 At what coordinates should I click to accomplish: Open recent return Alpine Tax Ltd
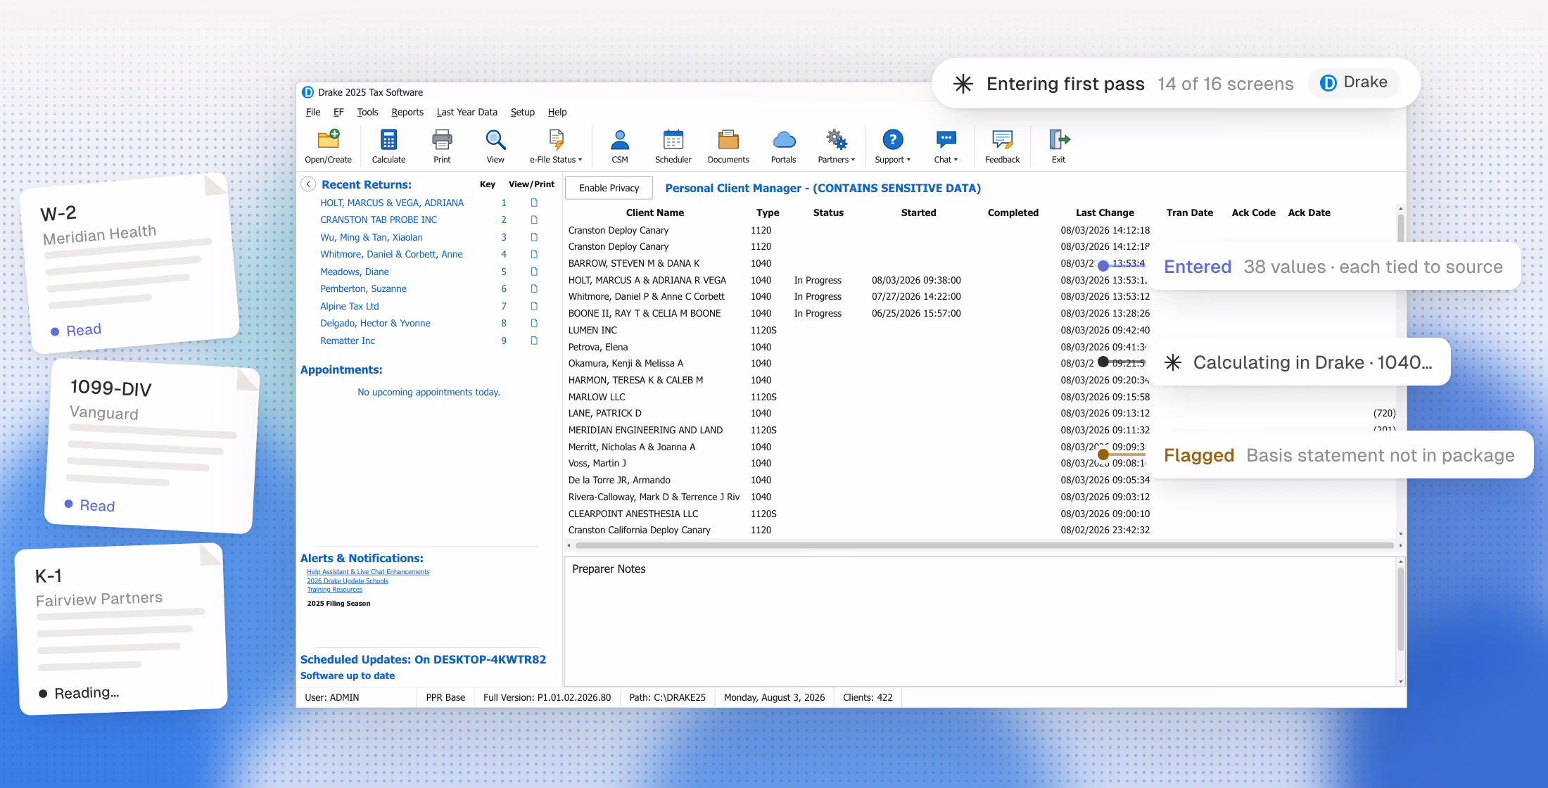point(349,306)
